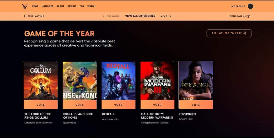
Task: Open the News menu item
Action: 35,6
